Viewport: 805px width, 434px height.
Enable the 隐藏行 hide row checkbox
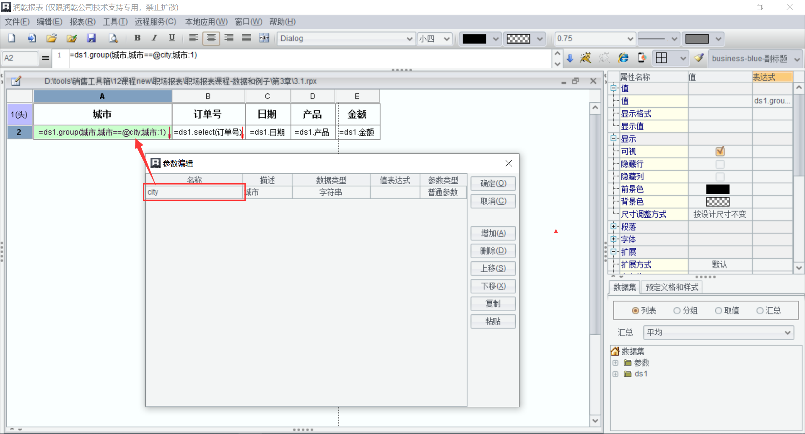tap(720, 164)
